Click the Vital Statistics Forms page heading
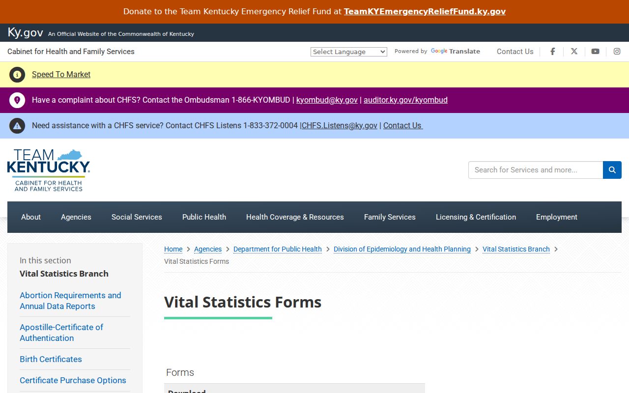629x393 pixels. [x=243, y=302]
